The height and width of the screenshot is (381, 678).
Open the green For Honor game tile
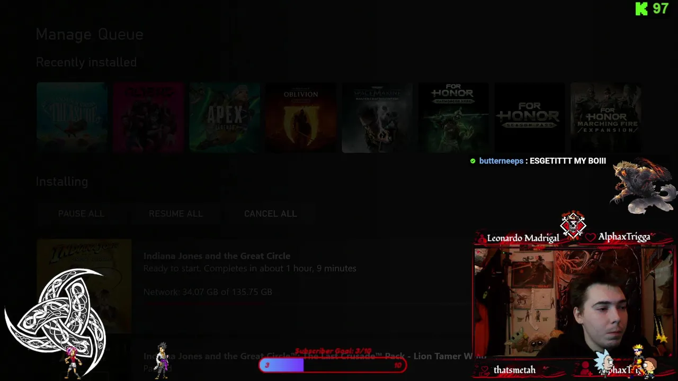453,117
